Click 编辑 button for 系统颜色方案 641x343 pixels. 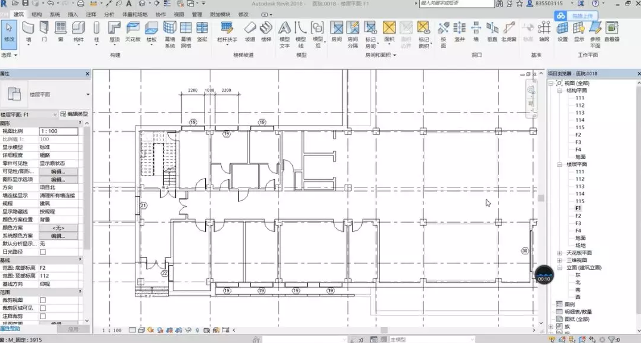58,236
